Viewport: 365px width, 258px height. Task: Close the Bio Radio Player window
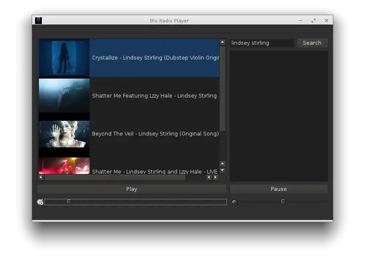(327, 21)
